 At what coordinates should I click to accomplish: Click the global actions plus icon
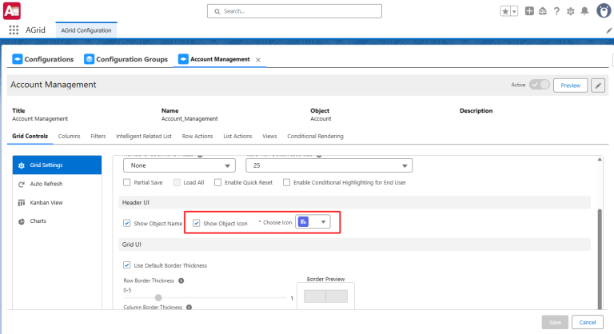click(529, 11)
